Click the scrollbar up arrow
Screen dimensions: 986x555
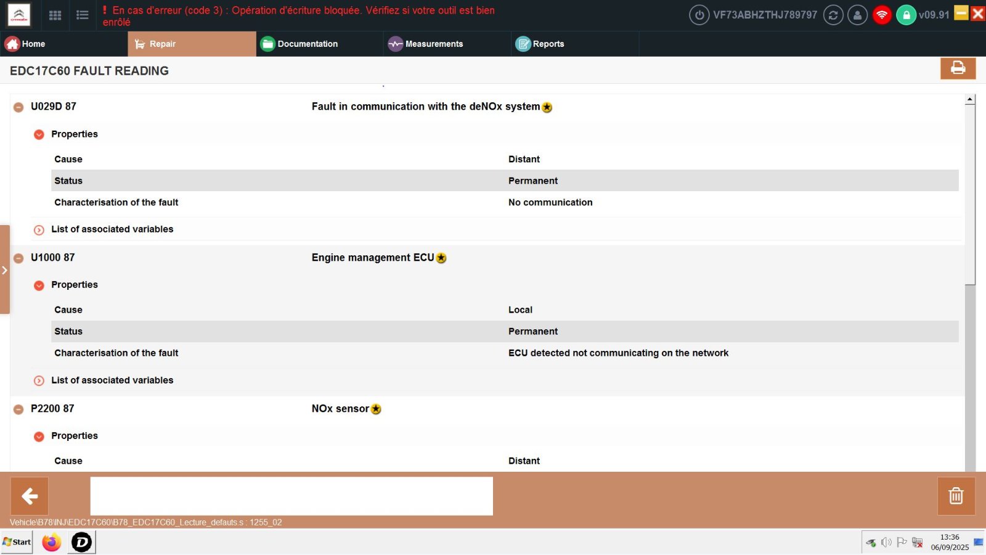point(970,99)
